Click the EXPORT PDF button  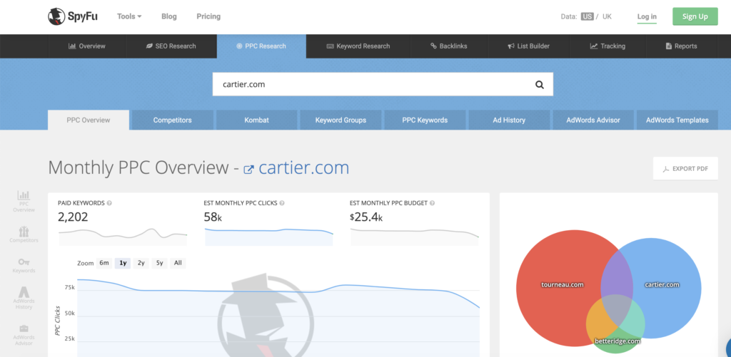(x=685, y=168)
